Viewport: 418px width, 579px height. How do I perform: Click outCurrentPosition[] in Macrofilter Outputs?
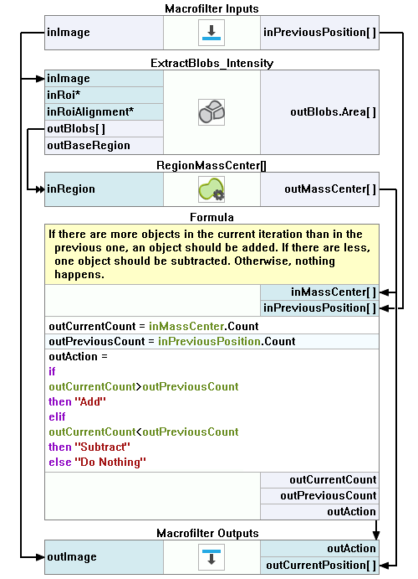coord(319,566)
